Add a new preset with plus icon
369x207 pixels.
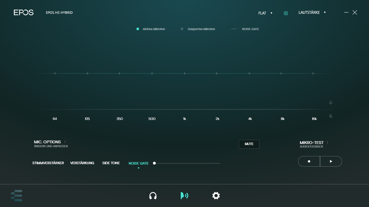point(286,13)
